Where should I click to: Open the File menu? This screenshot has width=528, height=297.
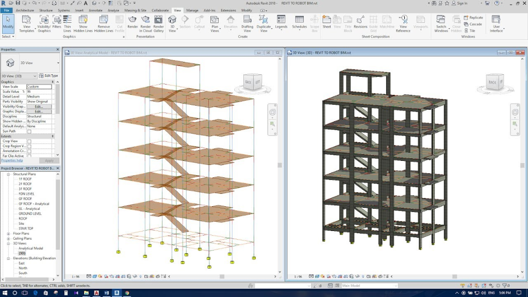[x=6, y=10]
